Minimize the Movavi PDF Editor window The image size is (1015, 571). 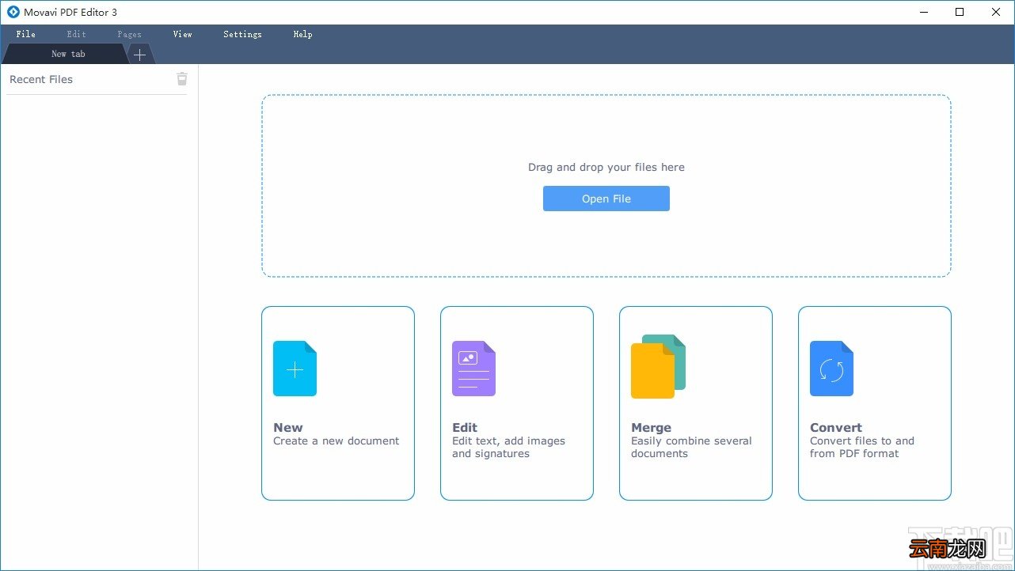[x=924, y=12]
